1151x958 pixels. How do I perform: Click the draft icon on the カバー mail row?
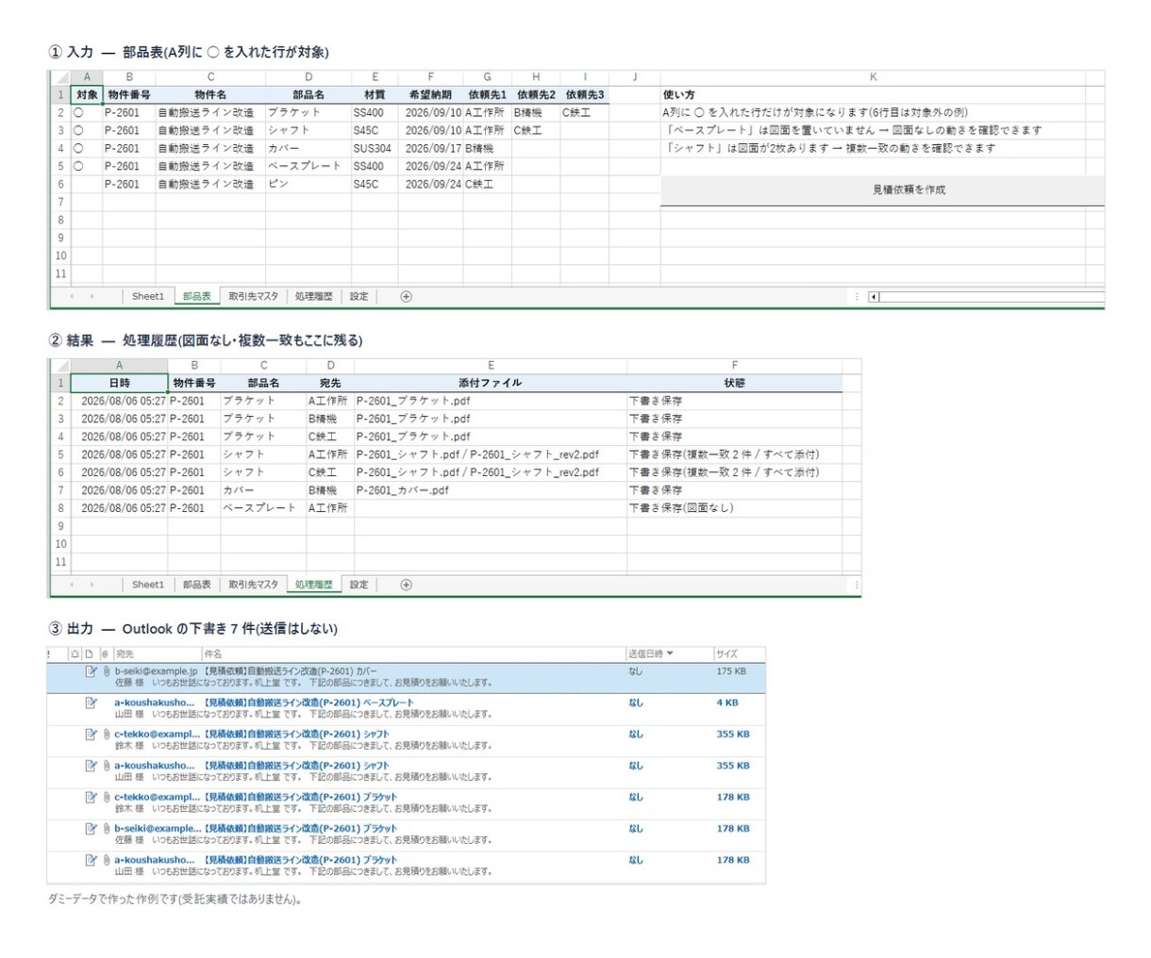91,671
